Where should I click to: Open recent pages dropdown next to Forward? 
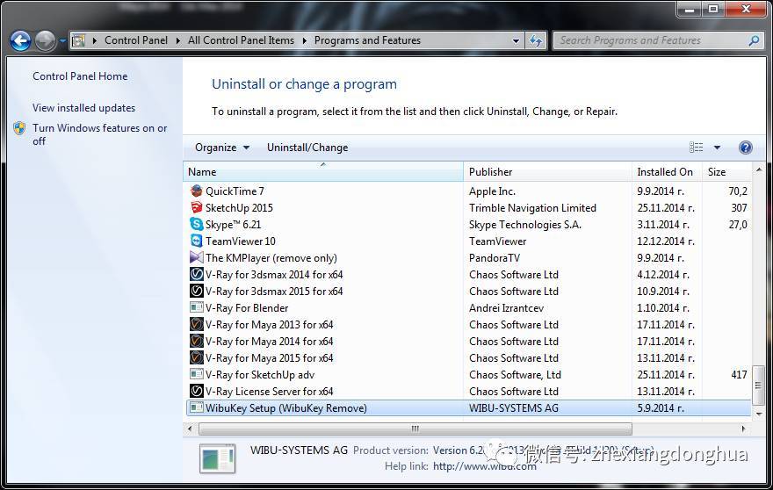click(62, 41)
